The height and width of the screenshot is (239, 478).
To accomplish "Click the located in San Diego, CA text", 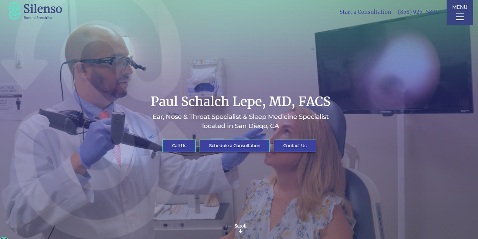I will 241,126.
